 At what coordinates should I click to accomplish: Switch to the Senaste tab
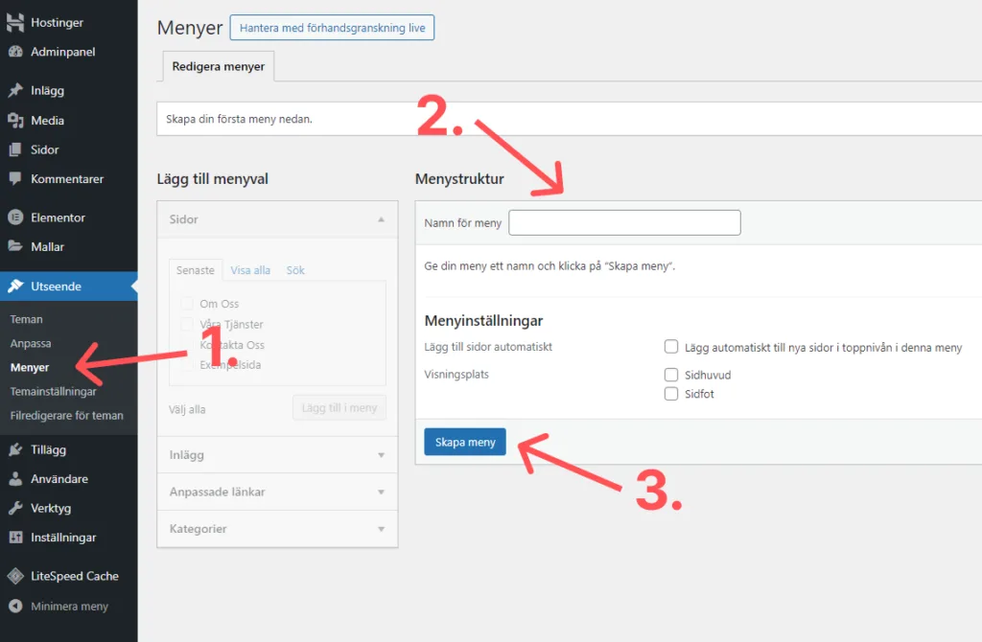click(196, 270)
